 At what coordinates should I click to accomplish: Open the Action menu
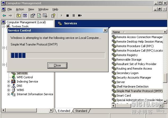[20, 10]
